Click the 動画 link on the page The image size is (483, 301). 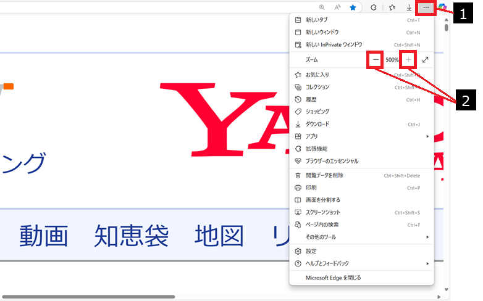pos(44,236)
